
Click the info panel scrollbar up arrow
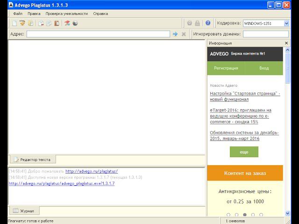click(288, 50)
